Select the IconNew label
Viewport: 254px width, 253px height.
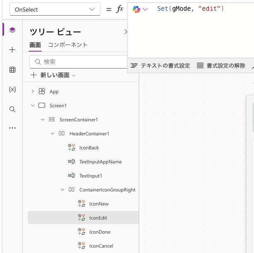pyautogui.click(x=99, y=204)
